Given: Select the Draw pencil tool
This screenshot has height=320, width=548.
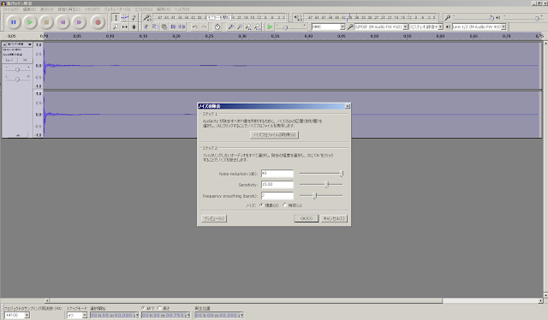Looking at the screenshot, I should click(x=134, y=18).
